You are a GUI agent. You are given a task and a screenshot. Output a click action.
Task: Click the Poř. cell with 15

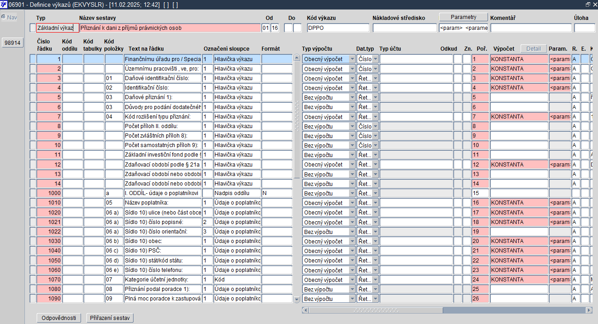pos(480,194)
